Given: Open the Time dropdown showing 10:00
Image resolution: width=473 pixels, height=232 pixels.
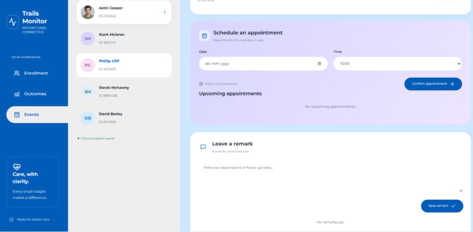Looking at the screenshot, I should click(x=397, y=64).
